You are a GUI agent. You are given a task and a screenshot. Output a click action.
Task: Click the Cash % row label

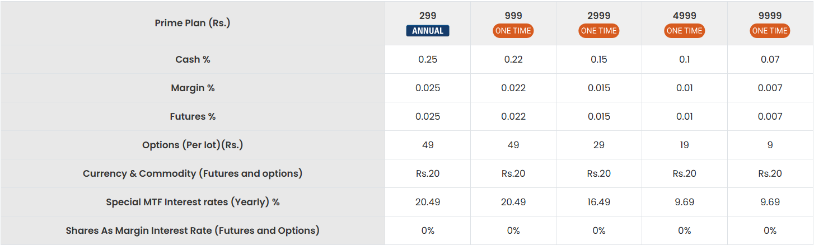tap(193, 59)
